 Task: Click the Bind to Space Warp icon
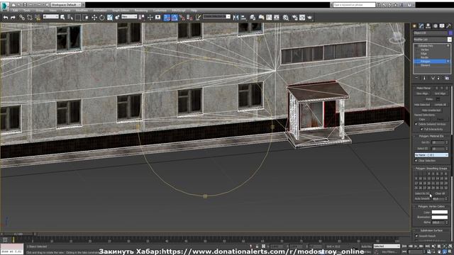pyautogui.click(x=38, y=18)
